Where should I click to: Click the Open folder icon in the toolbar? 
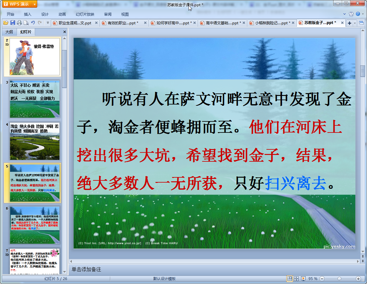(x=6, y=23)
